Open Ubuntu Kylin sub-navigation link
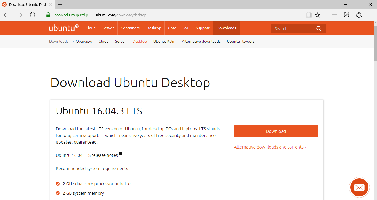The width and height of the screenshot is (377, 200). [x=164, y=41]
